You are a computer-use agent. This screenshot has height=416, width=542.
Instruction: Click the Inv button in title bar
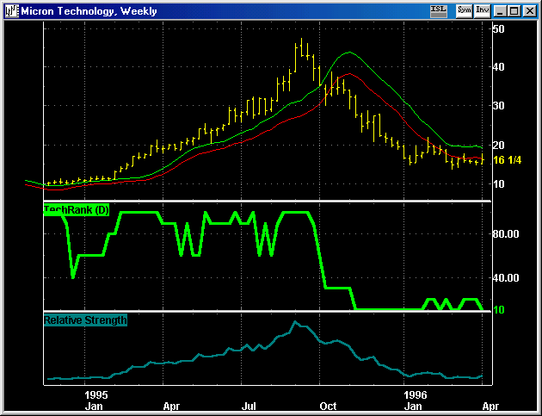482,10
